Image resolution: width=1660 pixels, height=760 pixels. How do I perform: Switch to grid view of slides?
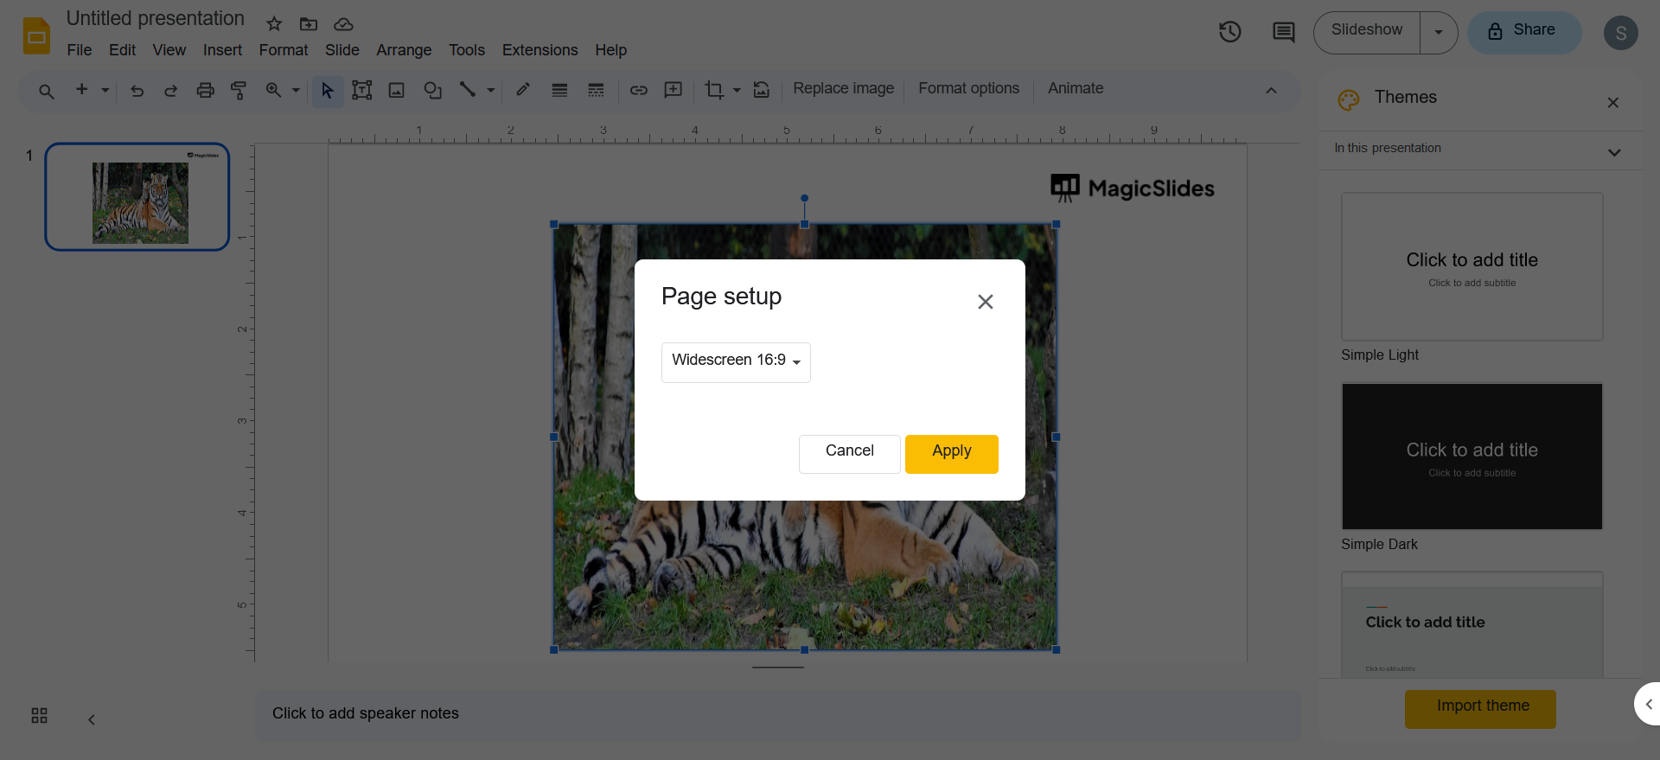tap(40, 716)
